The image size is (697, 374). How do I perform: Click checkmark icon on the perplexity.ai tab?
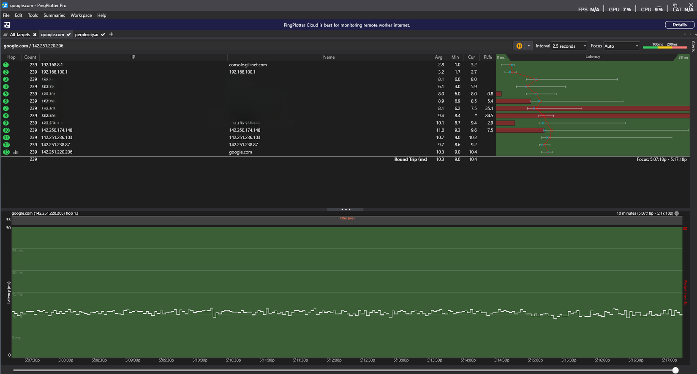point(103,35)
